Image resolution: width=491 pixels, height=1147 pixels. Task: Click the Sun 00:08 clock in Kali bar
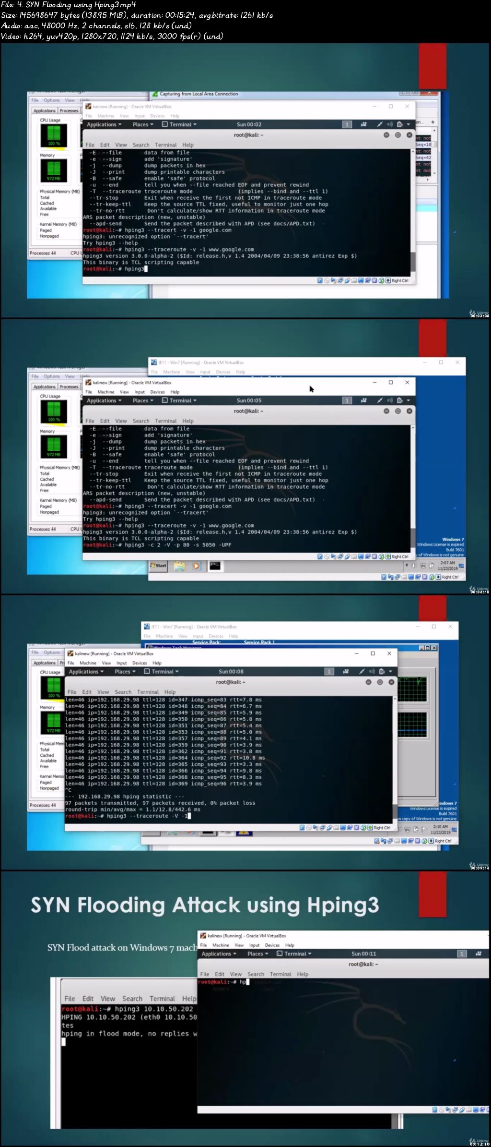[231, 671]
